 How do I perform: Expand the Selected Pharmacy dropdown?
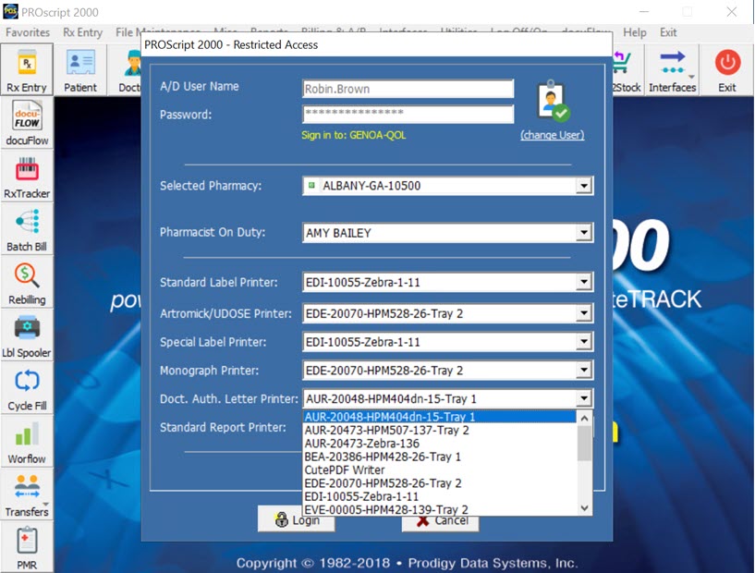tap(586, 186)
